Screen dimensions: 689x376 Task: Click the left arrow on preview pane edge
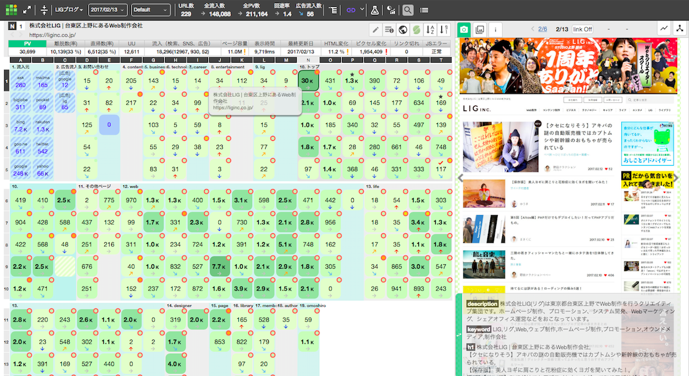(461, 178)
